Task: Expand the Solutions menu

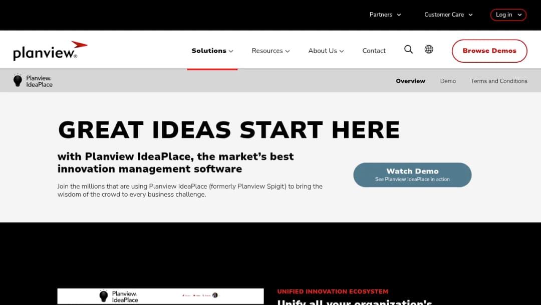Action: tap(212, 51)
